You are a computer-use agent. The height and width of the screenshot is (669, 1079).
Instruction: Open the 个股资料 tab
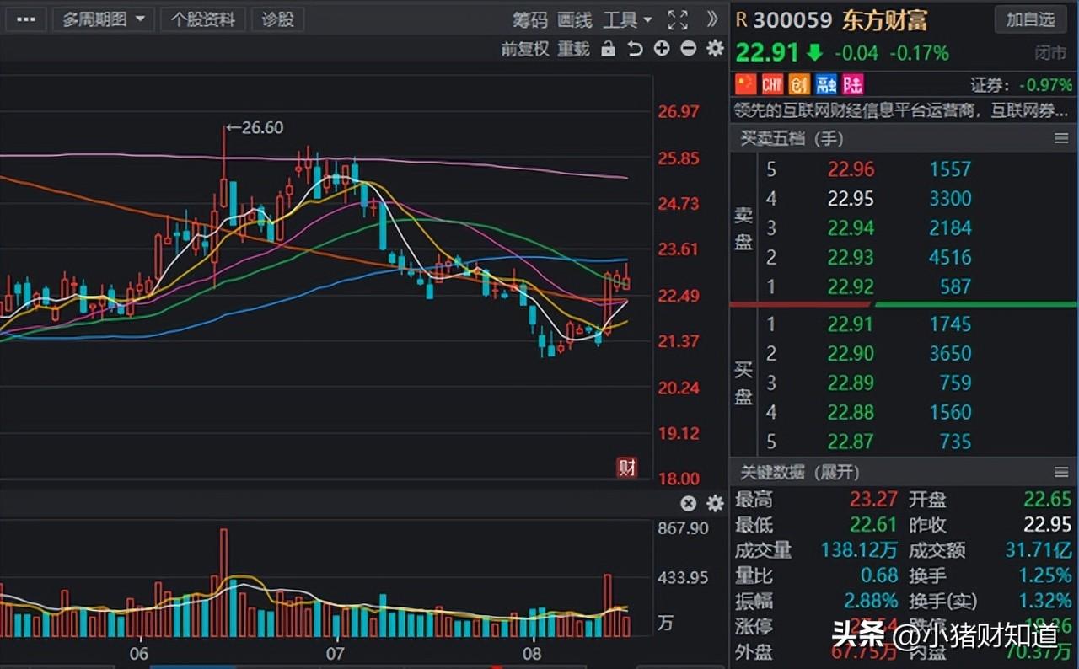(x=203, y=19)
